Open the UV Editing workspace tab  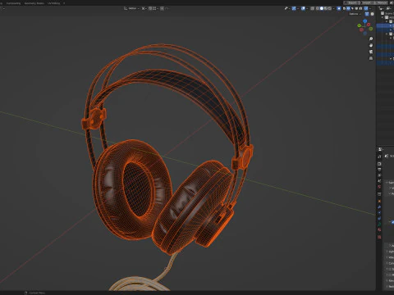coord(53,3)
